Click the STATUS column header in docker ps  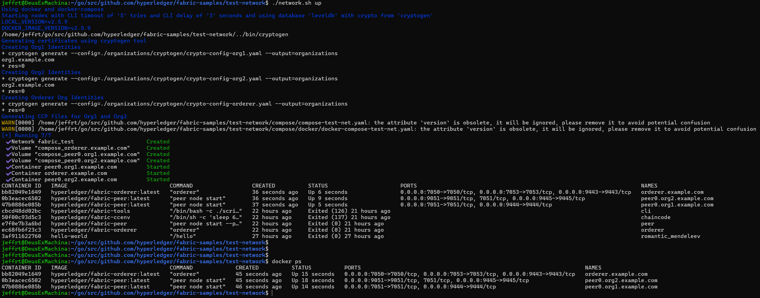301,268
